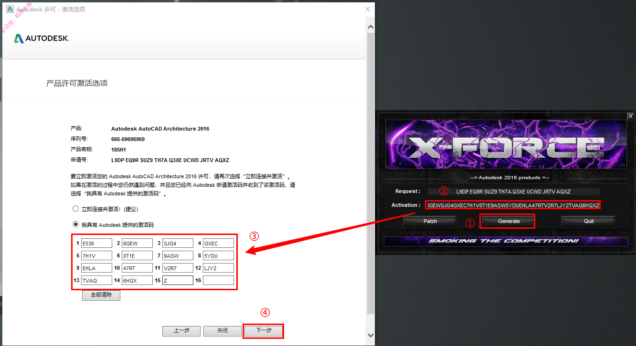The height and width of the screenshot is (346, 636).
Task: Click the Smoking the Competition footer banner
Action: coord(506,241)
